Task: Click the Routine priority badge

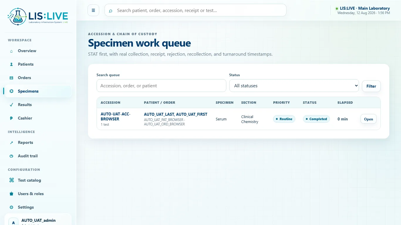Action: [284, 119]
